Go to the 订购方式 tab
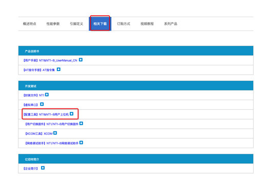Image resolution: width=267 pixels, height=187 pixels. (124, 24)
